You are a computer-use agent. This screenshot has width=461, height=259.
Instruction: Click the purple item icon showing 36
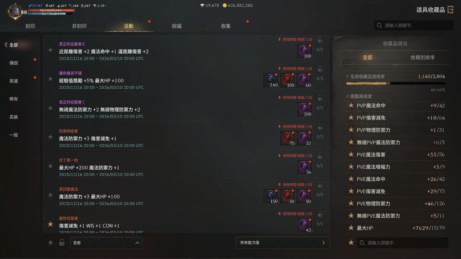tap(304, 167)
